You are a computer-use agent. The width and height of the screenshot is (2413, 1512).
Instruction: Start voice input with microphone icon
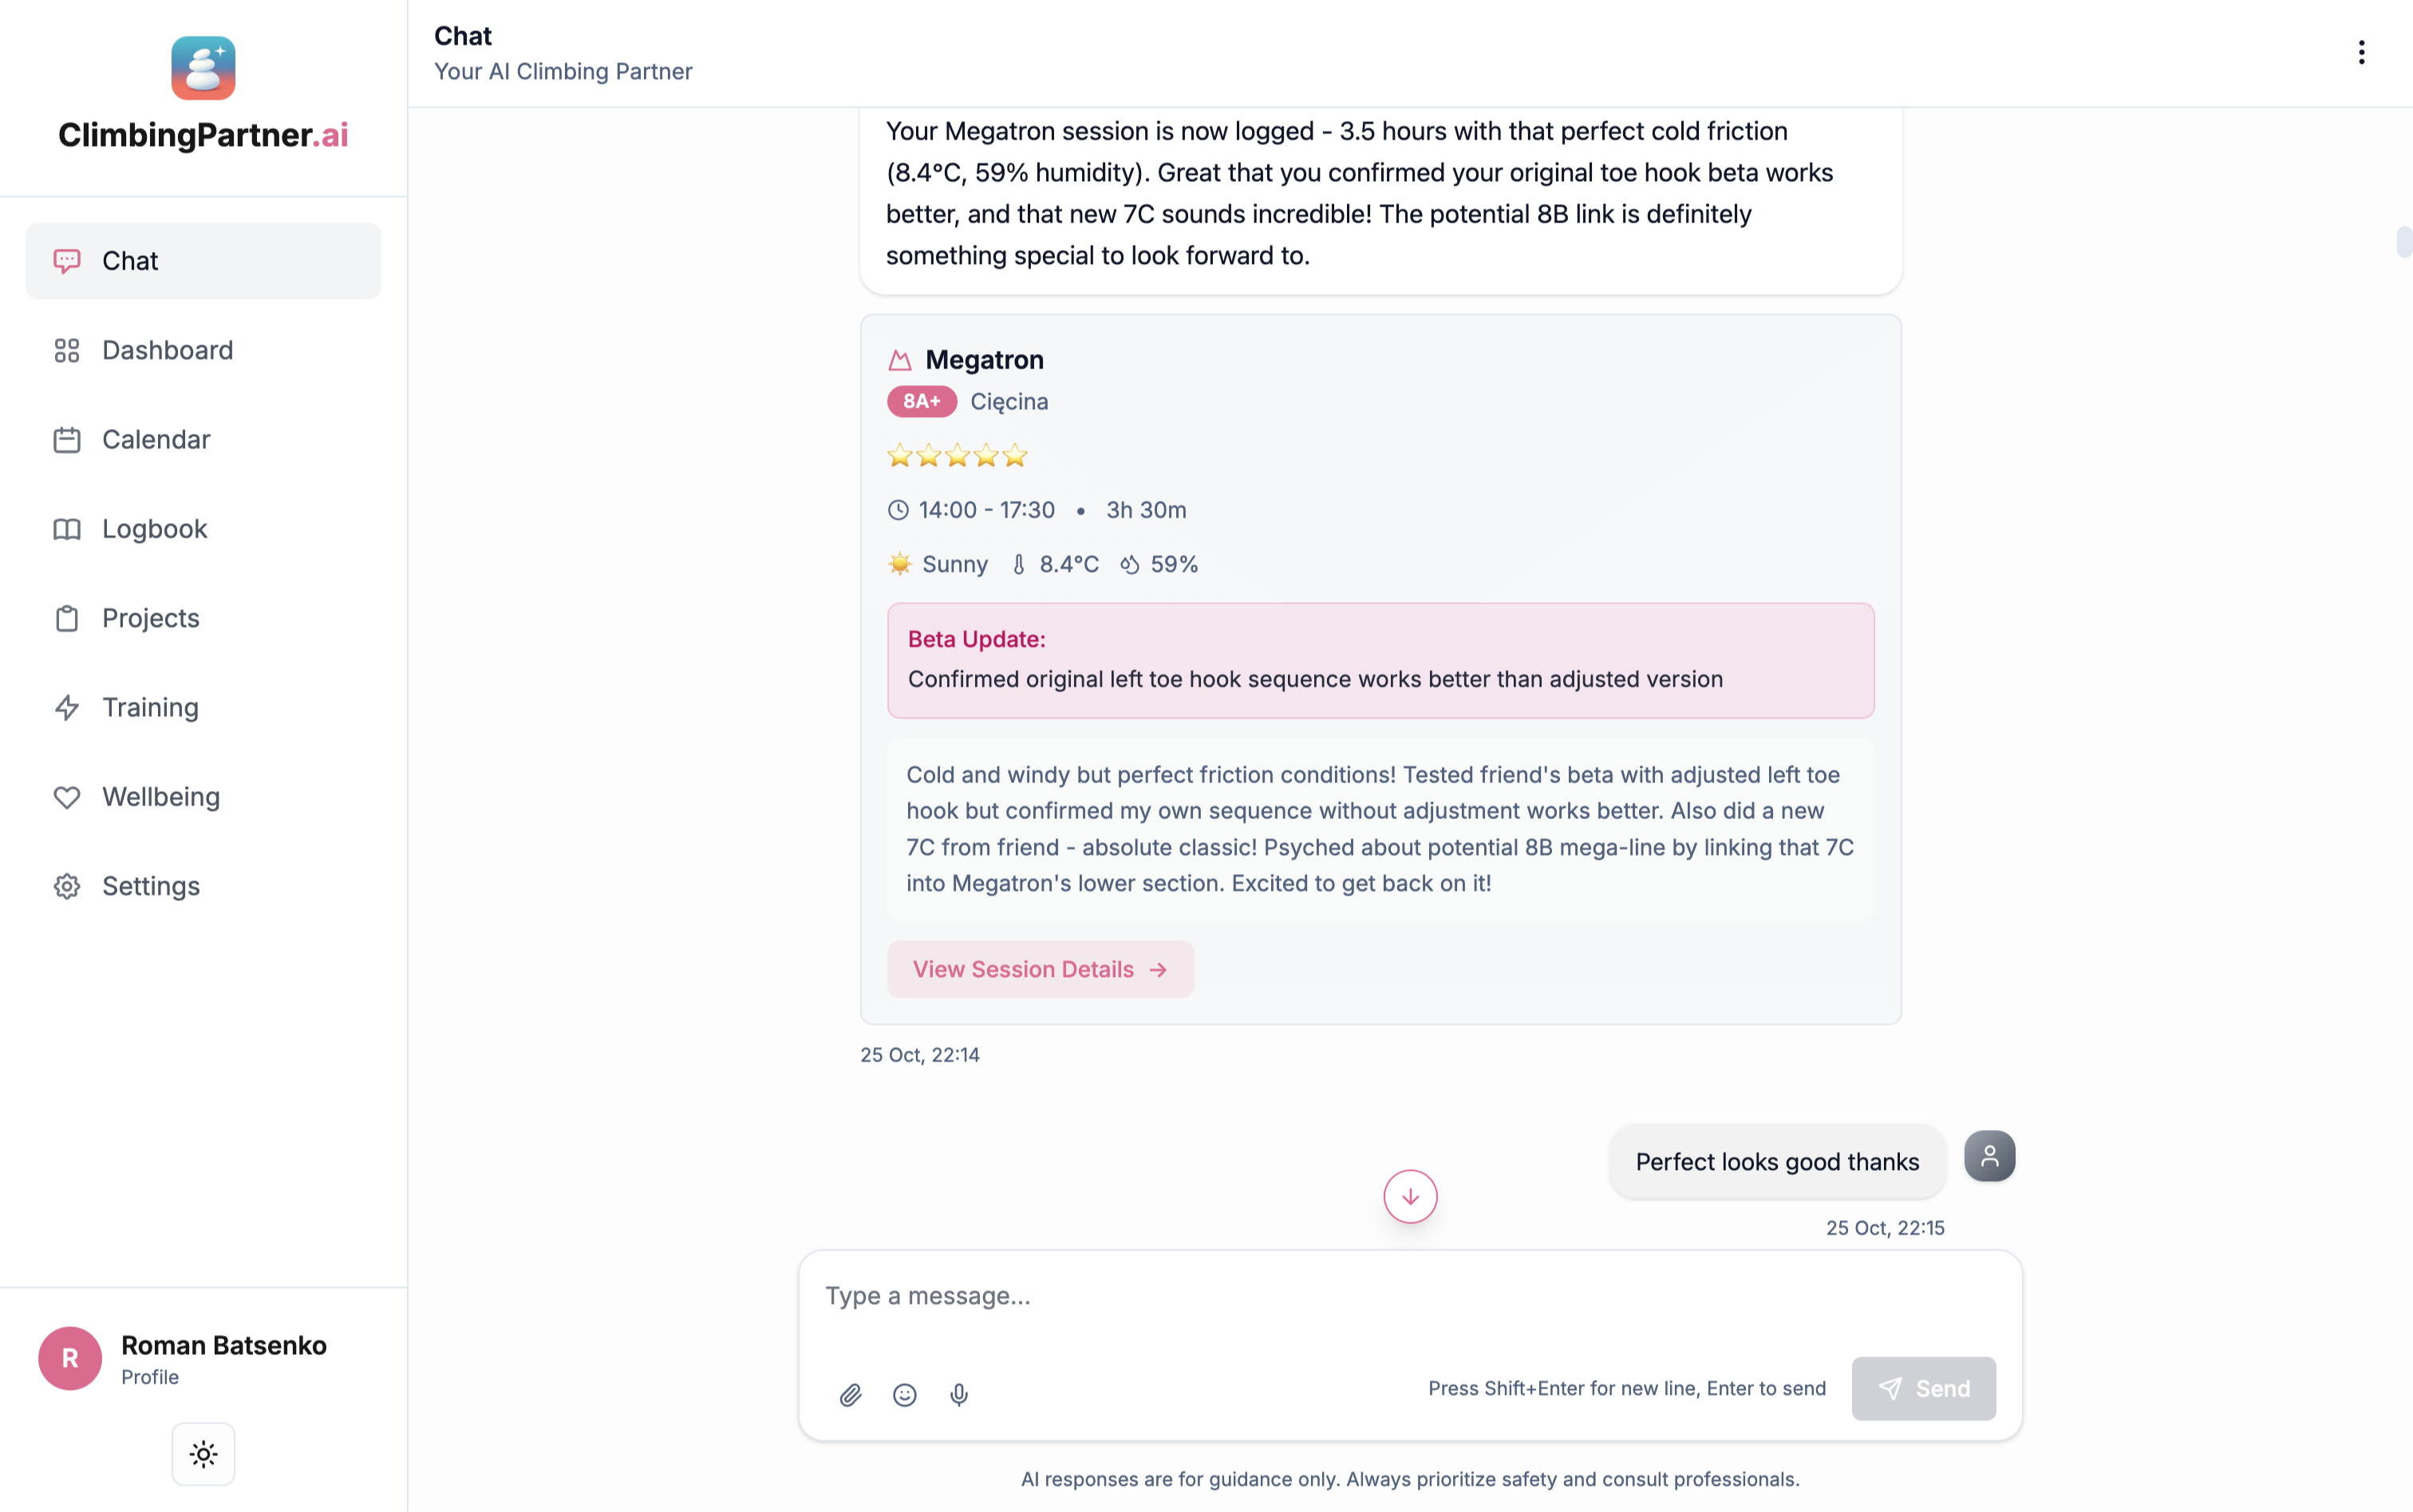958,1394
